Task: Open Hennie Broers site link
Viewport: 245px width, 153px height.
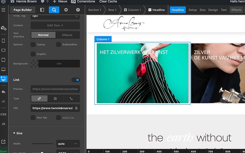Action: pyautogui.click(x=24, y=1)
